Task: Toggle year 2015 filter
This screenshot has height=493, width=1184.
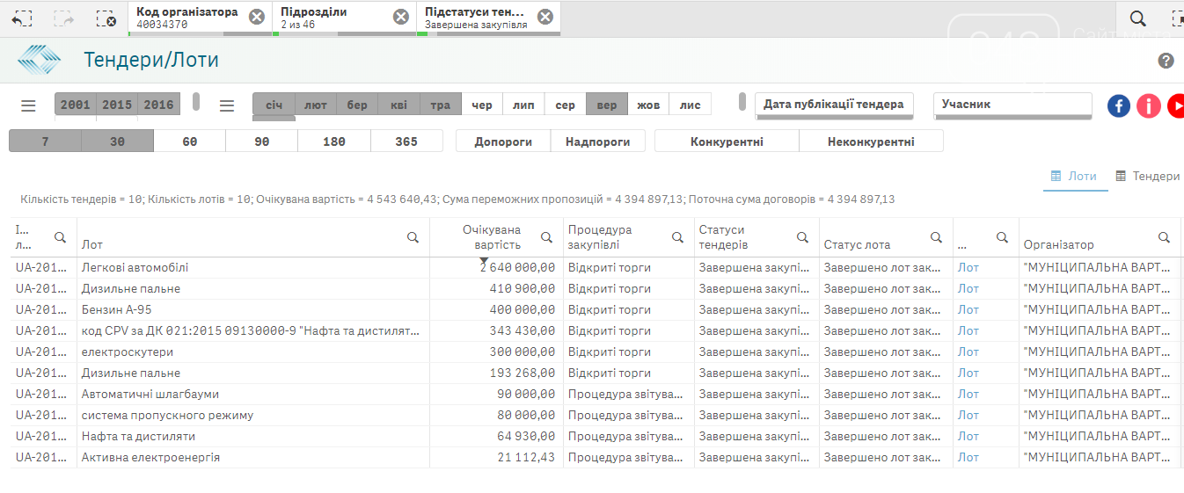Action: pyautogui.click(x=117, y=105)
